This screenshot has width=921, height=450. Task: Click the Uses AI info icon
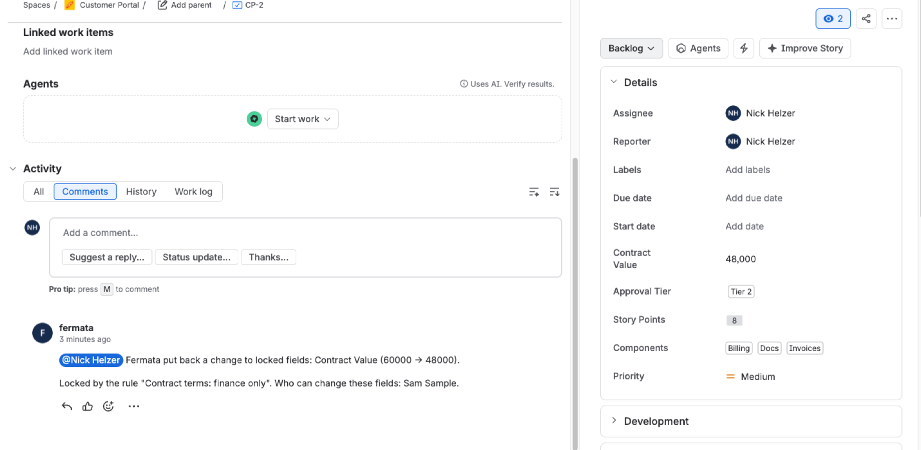(x=464, y=83)
